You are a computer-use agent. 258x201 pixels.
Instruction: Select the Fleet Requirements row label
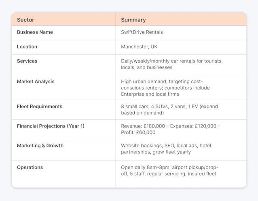(x=40, y=107)
